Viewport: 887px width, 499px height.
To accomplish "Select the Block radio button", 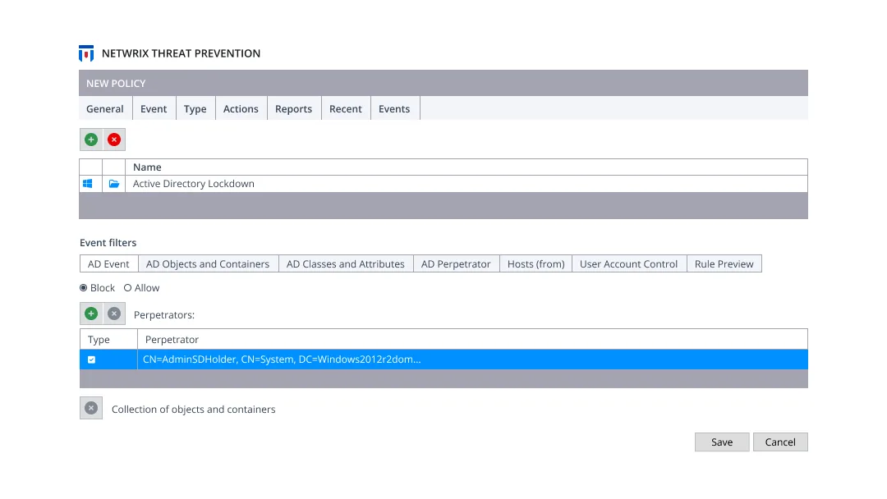I will click(x=84, y=287).
